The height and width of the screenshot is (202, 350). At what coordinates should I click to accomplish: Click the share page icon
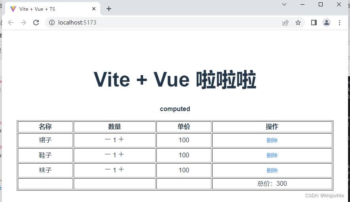(x=285, y=23)
